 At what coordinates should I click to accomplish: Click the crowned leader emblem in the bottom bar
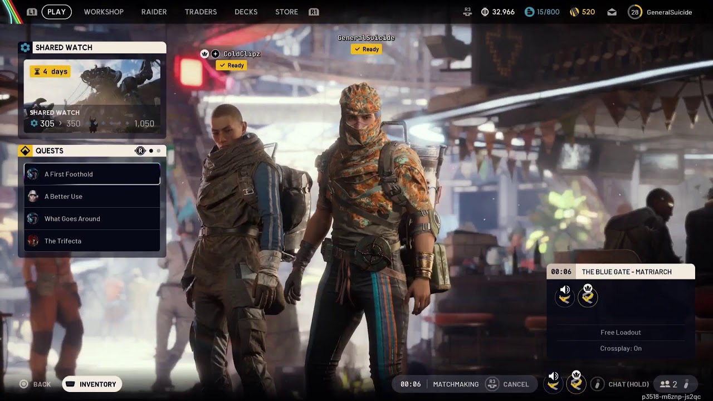pyautogui.click(x=576, y=383)
